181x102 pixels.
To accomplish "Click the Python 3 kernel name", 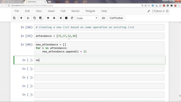I will pyautogui.click(x=159, y=11).
